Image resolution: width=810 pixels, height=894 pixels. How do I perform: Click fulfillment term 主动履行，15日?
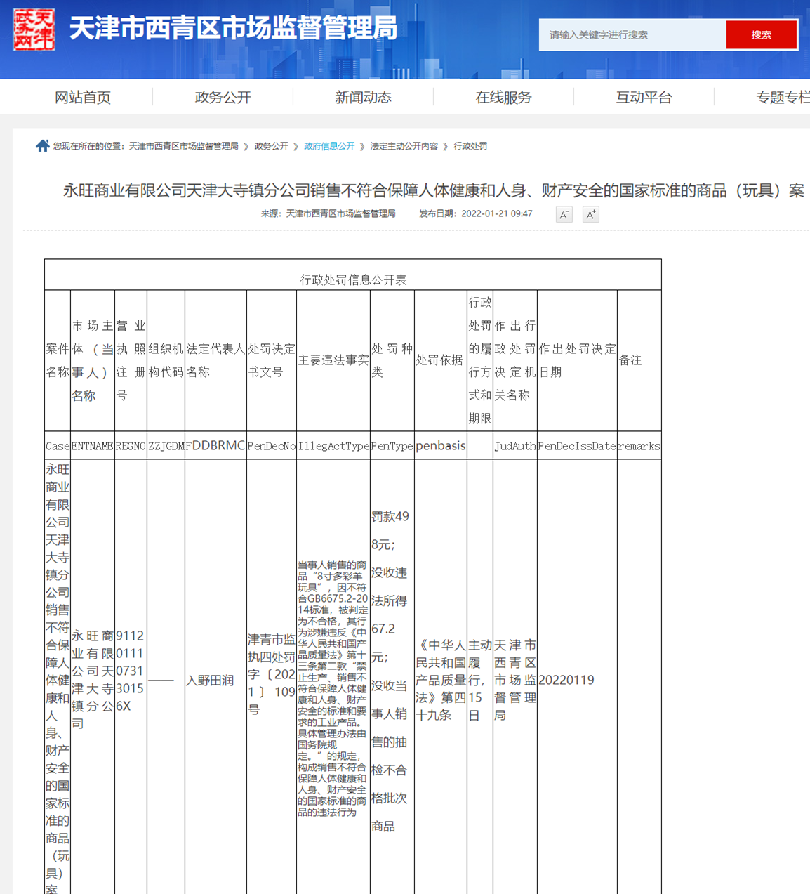480,680
